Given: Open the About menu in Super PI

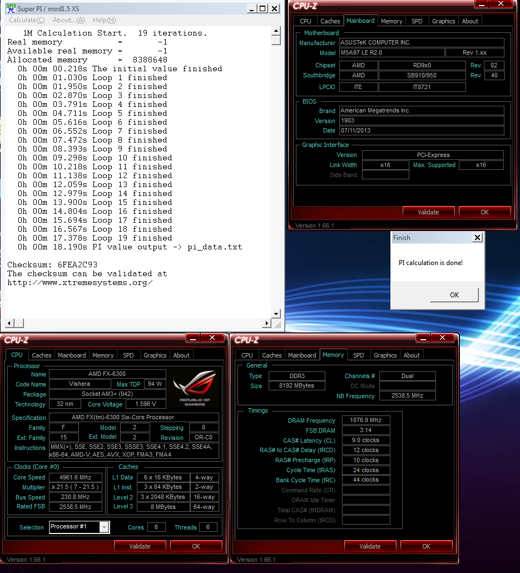Looking at the screenshot, I should click(68, 20).
